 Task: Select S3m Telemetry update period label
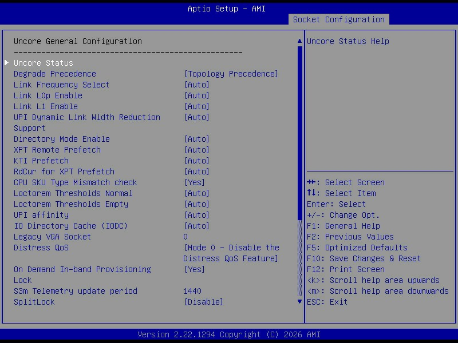coord(76,291)
